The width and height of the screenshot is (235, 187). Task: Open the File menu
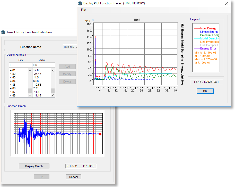click(83, 10)
